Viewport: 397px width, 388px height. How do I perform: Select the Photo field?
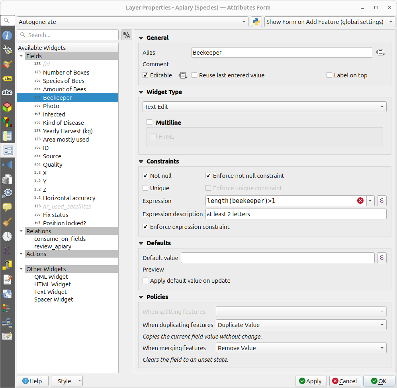click(51, 106)
